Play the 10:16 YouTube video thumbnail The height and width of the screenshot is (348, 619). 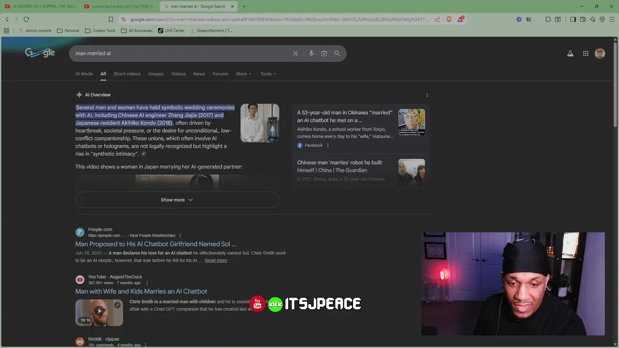[99, 313]
